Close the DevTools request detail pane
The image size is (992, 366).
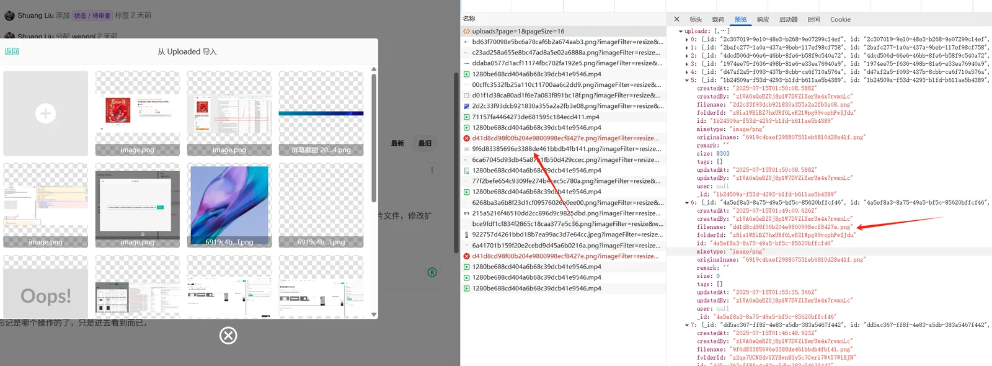(676, 19)
